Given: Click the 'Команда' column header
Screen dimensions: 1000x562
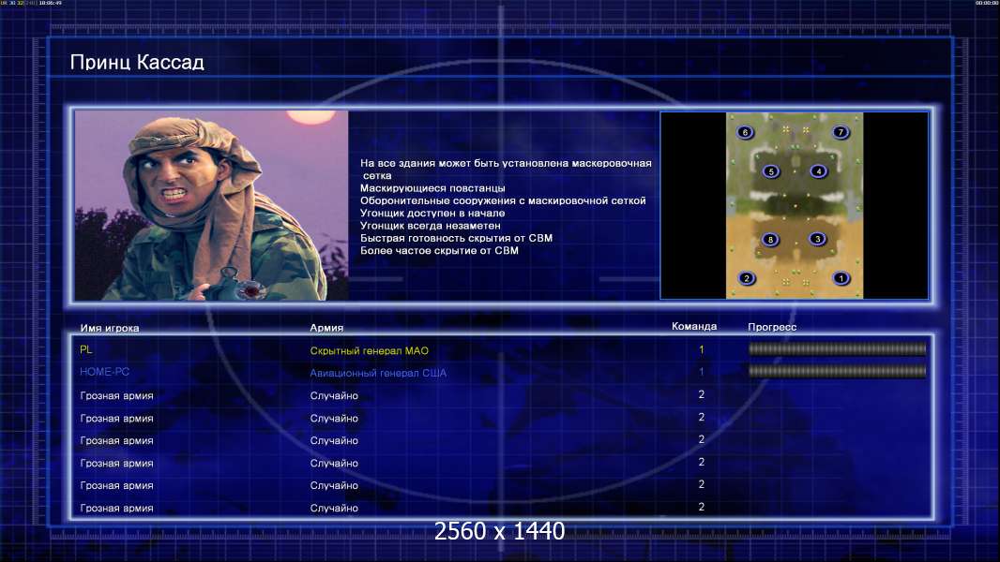Looking at the screenshot, I should 694,327.
